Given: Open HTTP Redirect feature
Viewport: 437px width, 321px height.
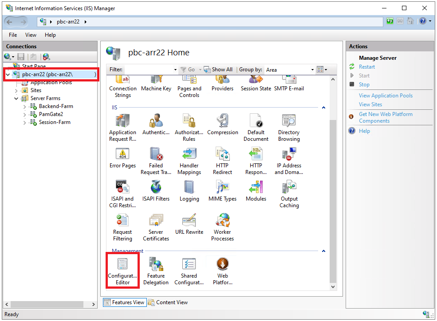Looking at the screenshot, I should pos(222,161).
